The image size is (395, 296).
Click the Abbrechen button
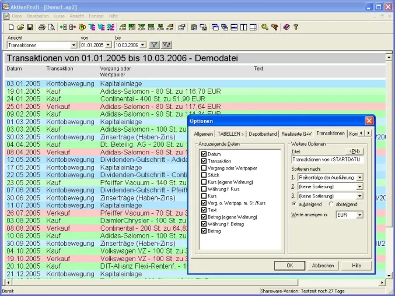pos(323,265)
